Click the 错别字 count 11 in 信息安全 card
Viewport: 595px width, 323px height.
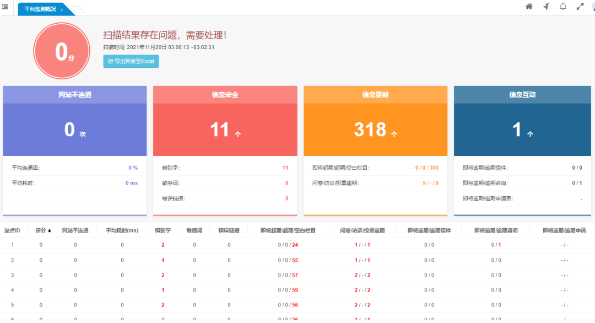click(x=285, y=168)
